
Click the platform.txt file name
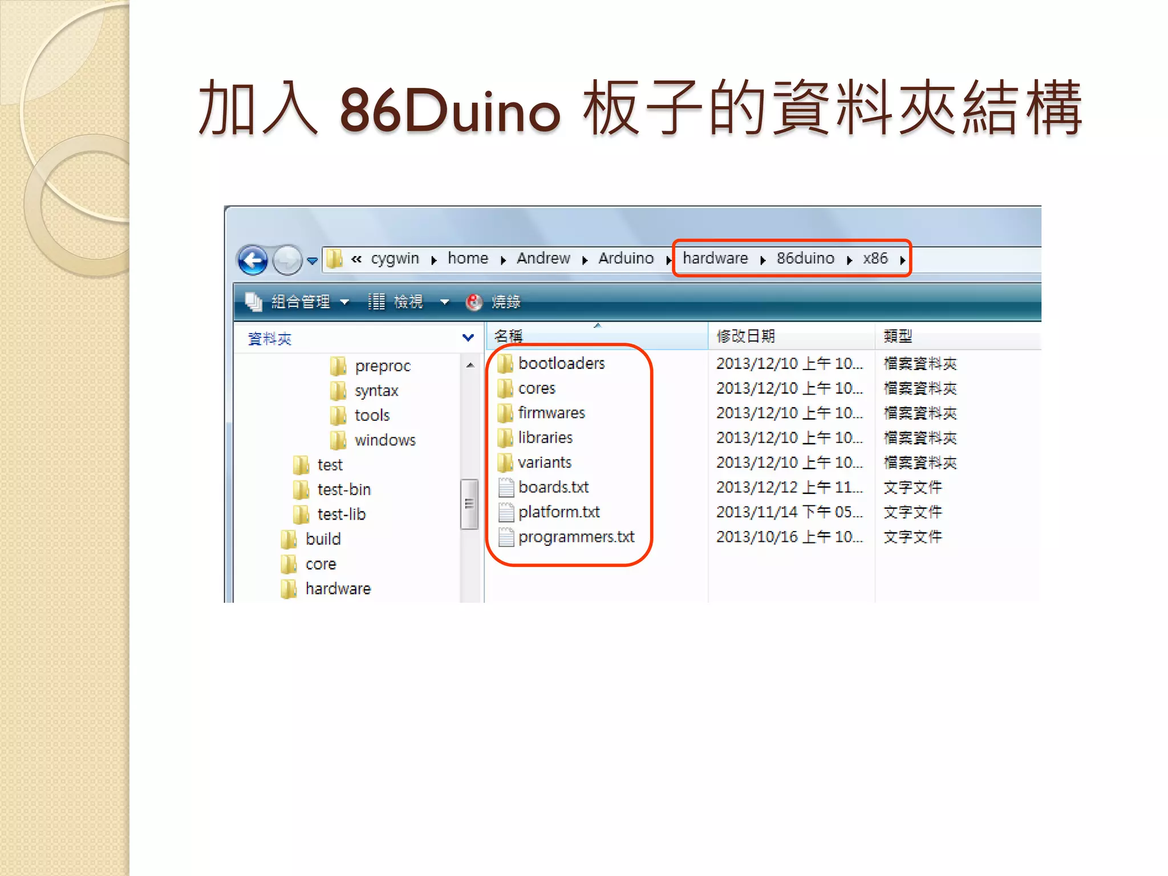[559, 512]
